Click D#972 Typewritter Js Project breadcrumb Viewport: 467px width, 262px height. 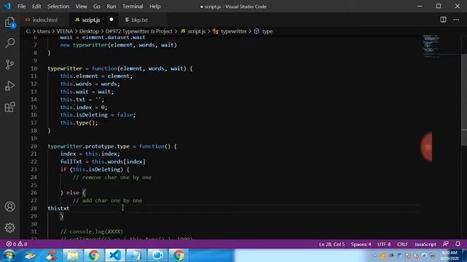(139, 31)
